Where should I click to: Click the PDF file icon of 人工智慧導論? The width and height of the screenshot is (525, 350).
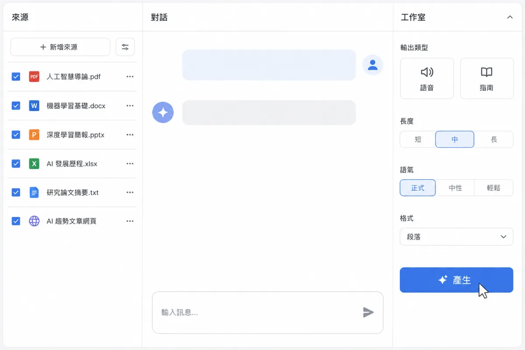coord(34,77)
